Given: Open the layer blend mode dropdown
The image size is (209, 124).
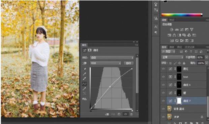Looking at the screenshot, I should (173, 57).
